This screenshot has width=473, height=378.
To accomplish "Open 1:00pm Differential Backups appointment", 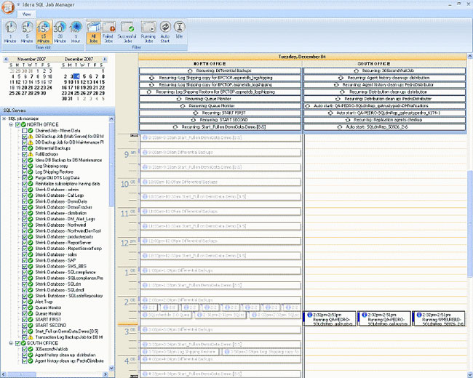I will [220, 270].
